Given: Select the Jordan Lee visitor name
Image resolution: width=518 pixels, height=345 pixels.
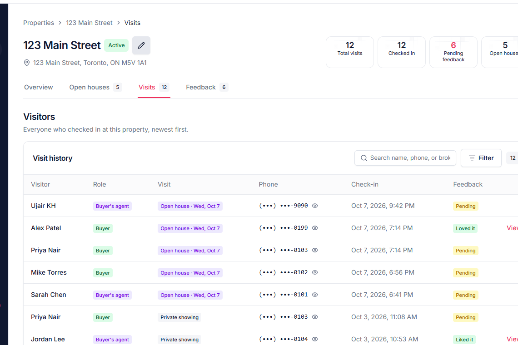Looking at the screenshot, I should (48, 339).
